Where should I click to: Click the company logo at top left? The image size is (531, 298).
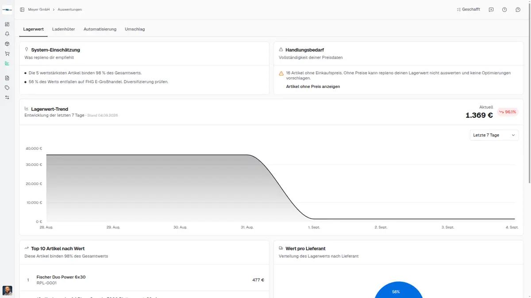(7, 9)
